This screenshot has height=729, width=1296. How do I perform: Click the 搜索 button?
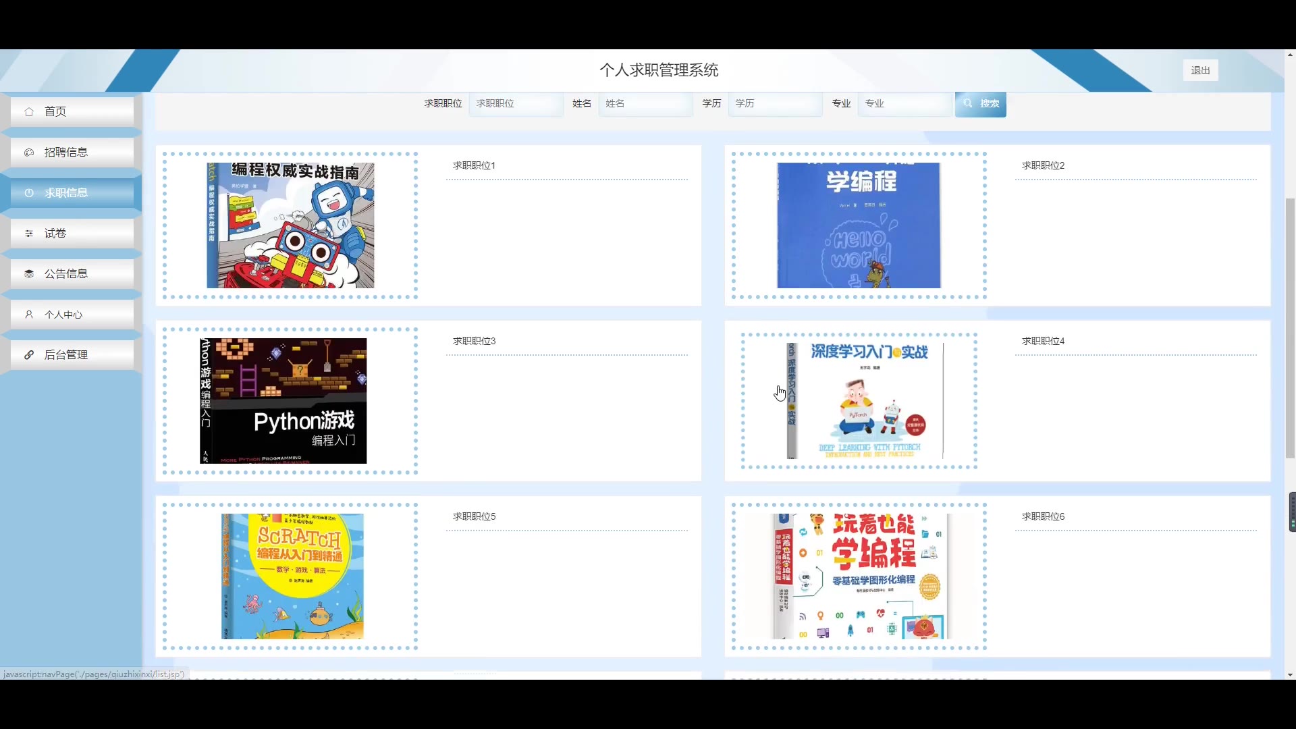click(980, 103)
